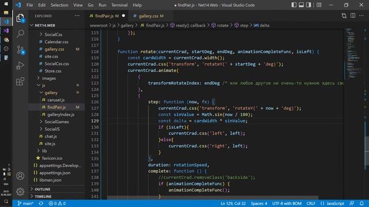Click the Visual Studio icon in Windows taskbar
The height and width of the screenshot is (207, 369).
6,30
